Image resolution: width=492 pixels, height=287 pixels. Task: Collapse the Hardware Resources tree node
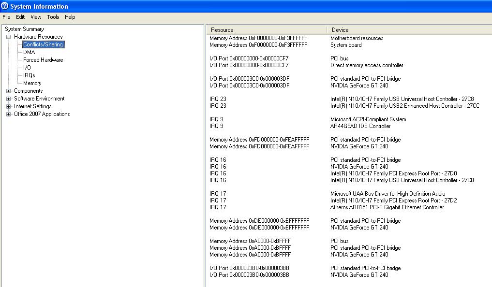8,37
